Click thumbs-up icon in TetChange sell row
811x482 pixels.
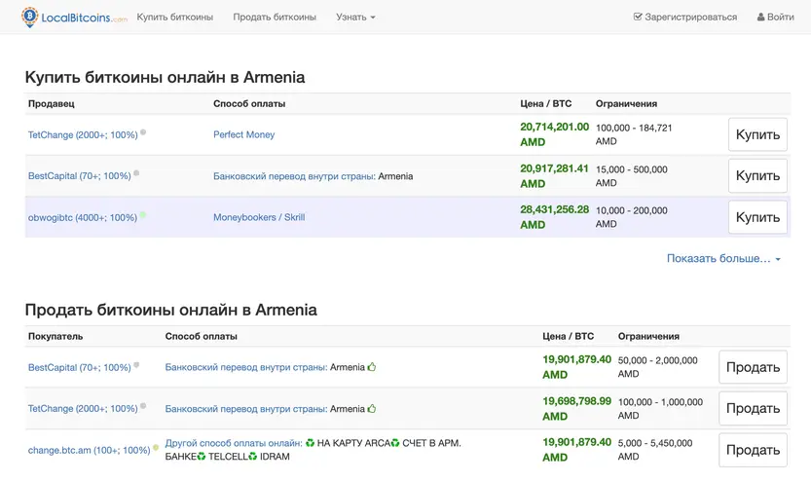(372, 409)
